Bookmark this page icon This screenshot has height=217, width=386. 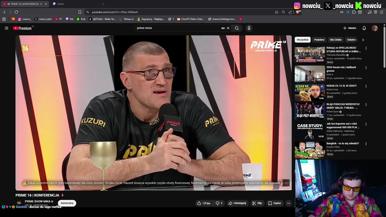click(80, 12)
